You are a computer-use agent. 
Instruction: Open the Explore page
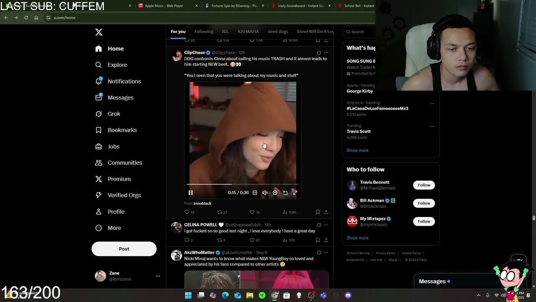click(x=111, y=65)
